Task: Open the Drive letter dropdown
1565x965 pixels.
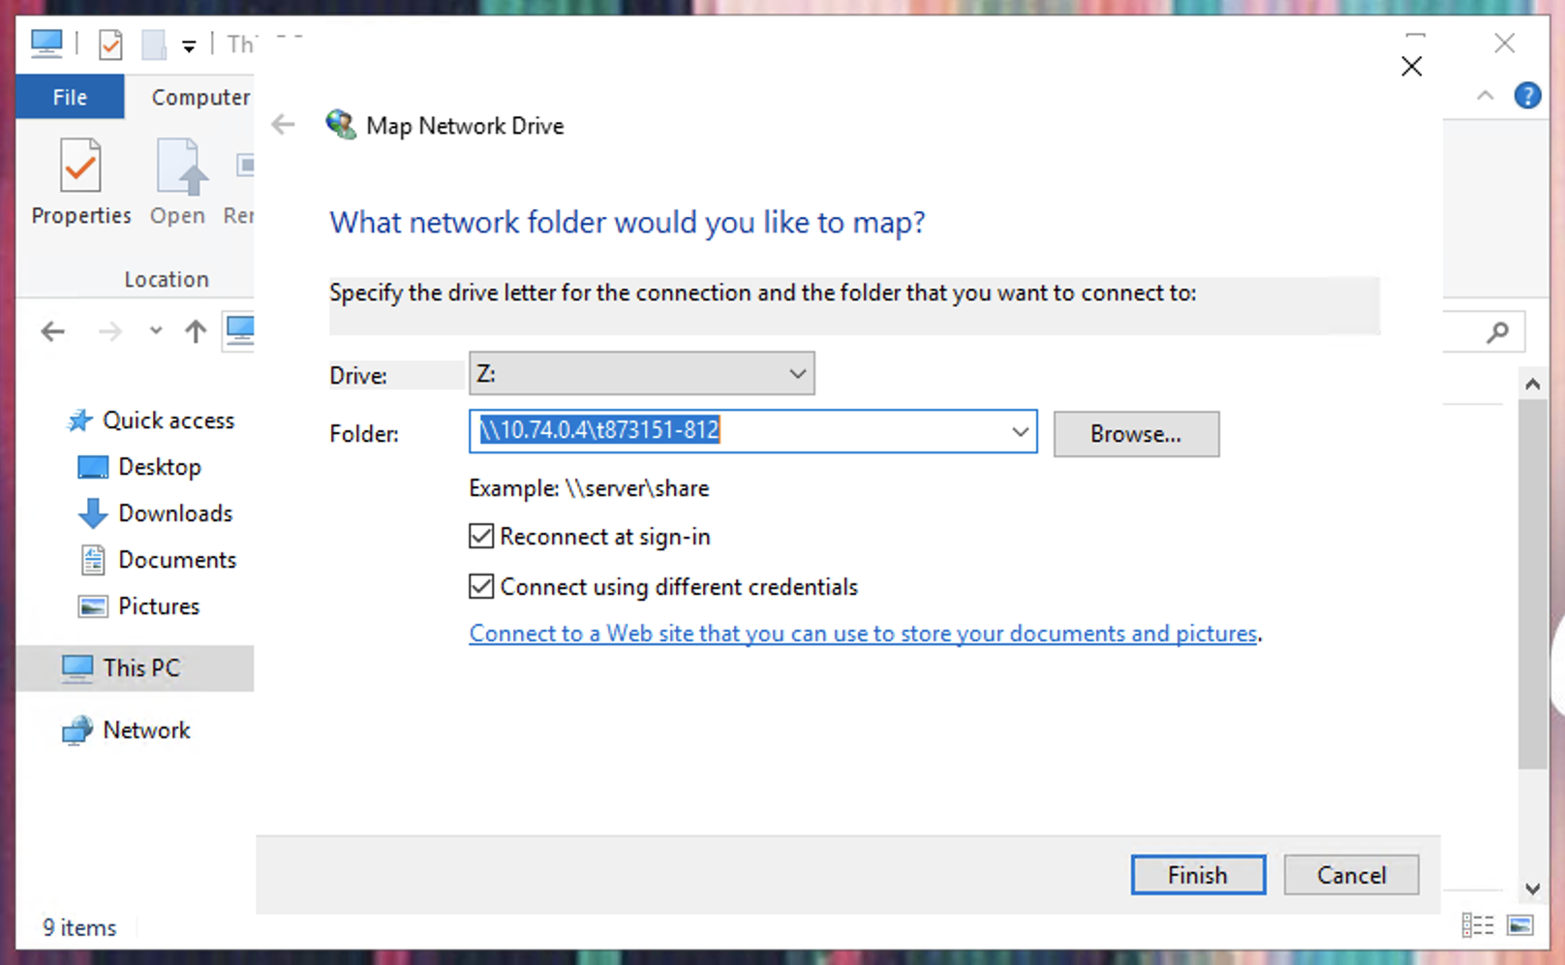Action: point(641,374)
